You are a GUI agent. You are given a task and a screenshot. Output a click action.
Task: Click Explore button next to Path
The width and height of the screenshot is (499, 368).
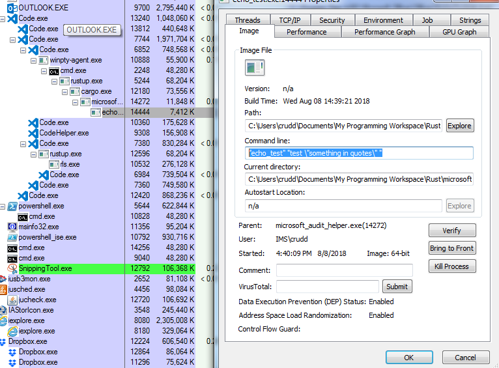[x=460, y=126]
